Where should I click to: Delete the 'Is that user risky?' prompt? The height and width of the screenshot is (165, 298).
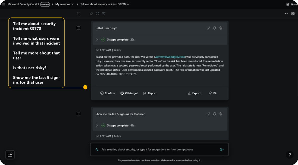click(x=221, y=28)
